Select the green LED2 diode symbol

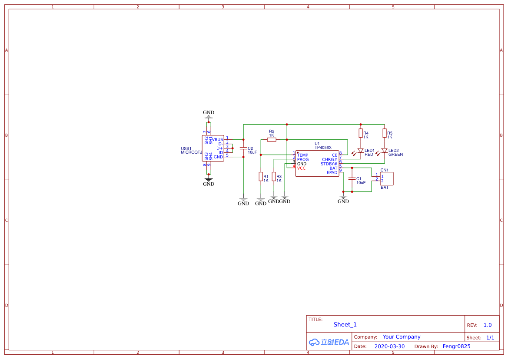click(x=384, y=151)
